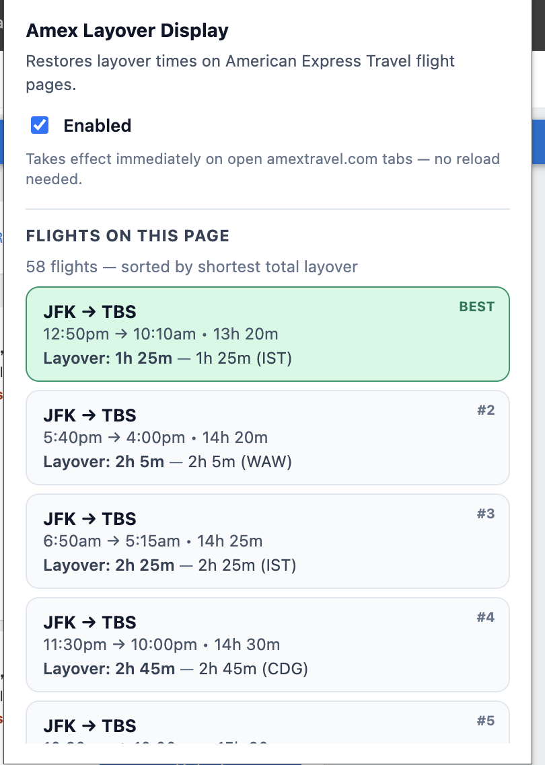Click the FLIGHTS ON THIS PAGE heading
Viewport: 545px width, 765px height.
pos(128,236)
